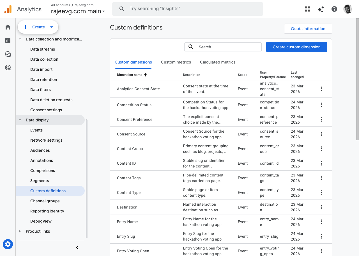Open the Home icon in left rail

tap(8, 27)
